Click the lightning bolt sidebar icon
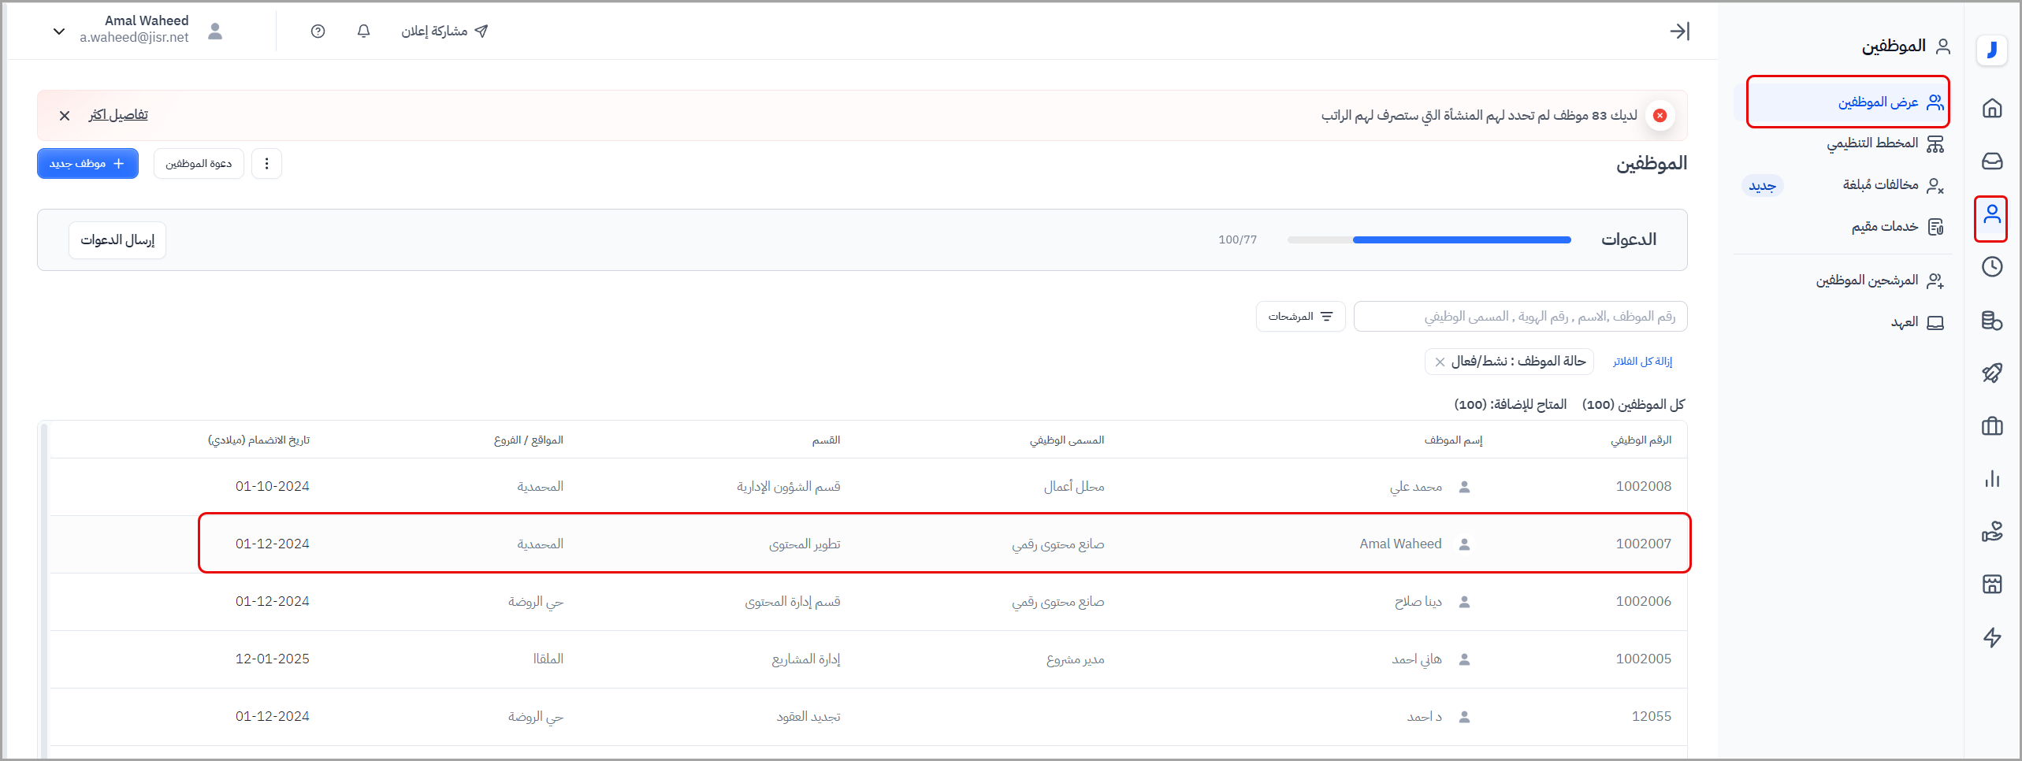Screen dimensions: 2022x761 [x=1991, y=637]
